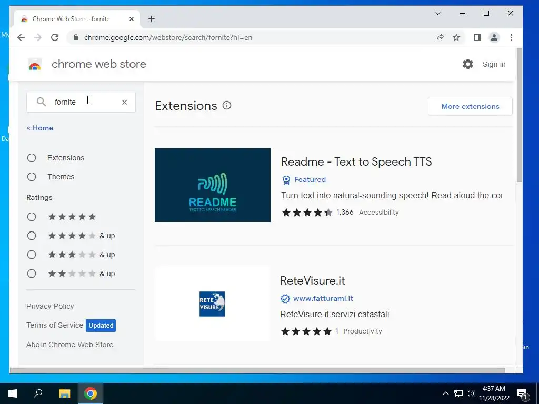Open File Explorer from taskbar
This screenshot has height=404, width=539.
pyautogui.click(x=64, y=393)
